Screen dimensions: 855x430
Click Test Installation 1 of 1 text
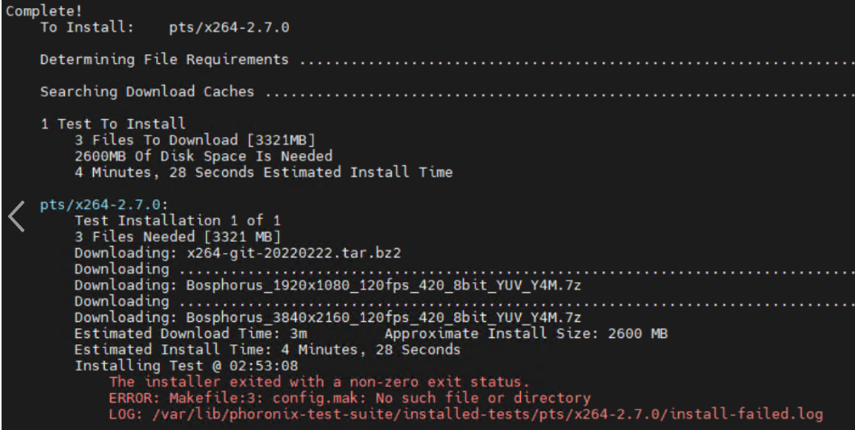(178, 221)
